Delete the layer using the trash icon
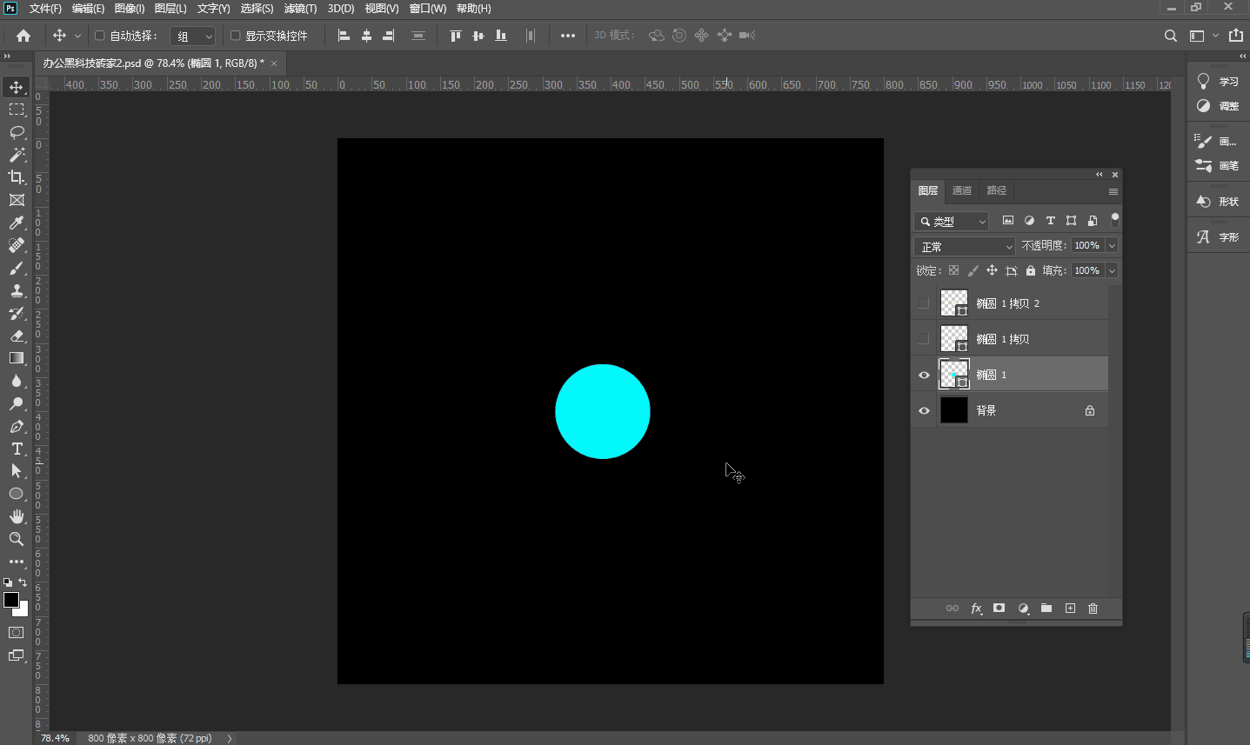 point(1093,609)
